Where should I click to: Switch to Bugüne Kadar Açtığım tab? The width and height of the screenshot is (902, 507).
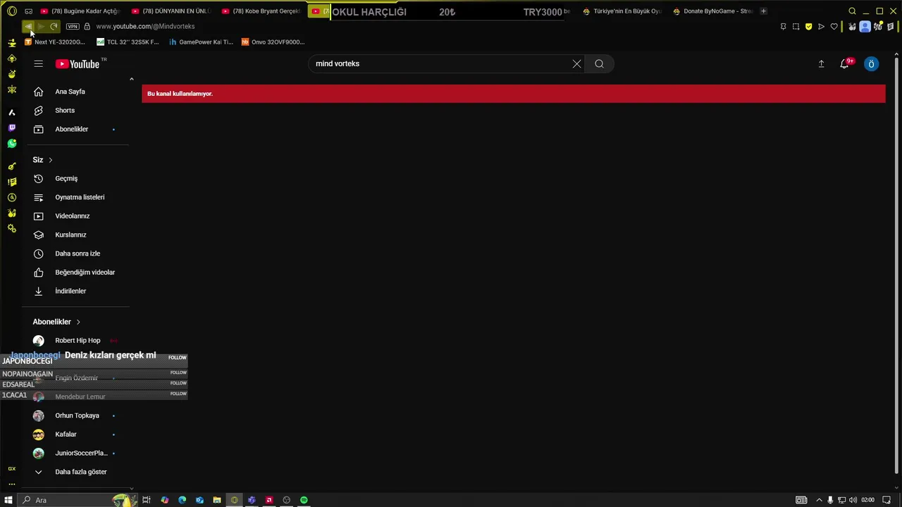coord(80,11)
